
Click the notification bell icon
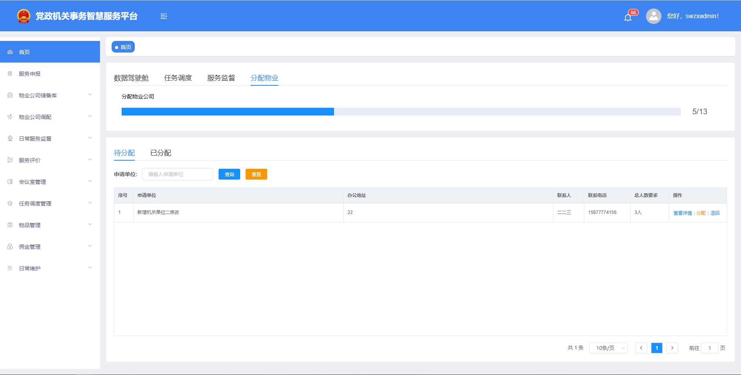(x=628, y=17)
